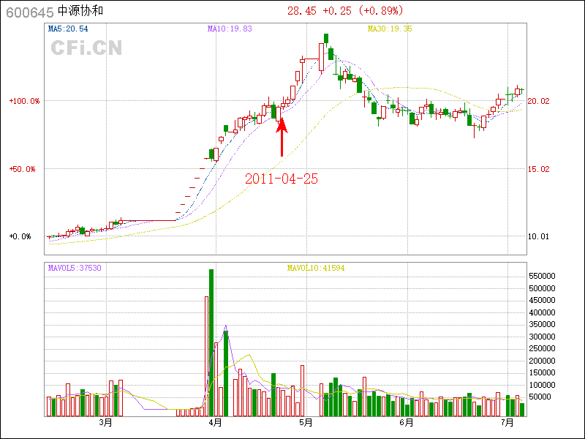The width and height of the screenshot is (585, 439).
Task: Select the 2011-04-25 date annotation
Action: point(282,179)
